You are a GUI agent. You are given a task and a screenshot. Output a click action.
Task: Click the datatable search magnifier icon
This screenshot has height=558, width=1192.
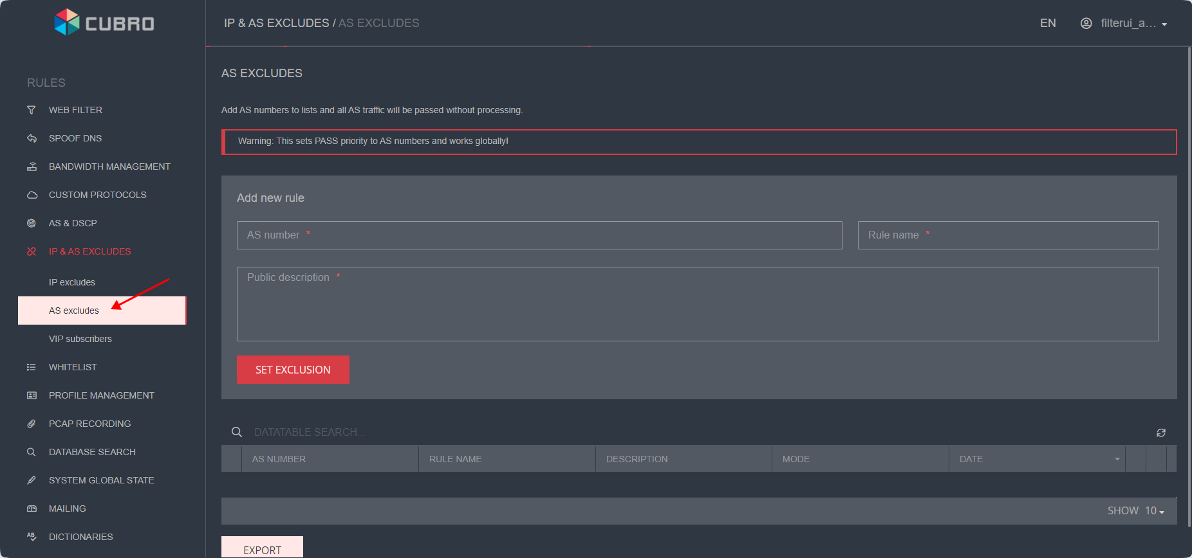[x=237, y=432]
